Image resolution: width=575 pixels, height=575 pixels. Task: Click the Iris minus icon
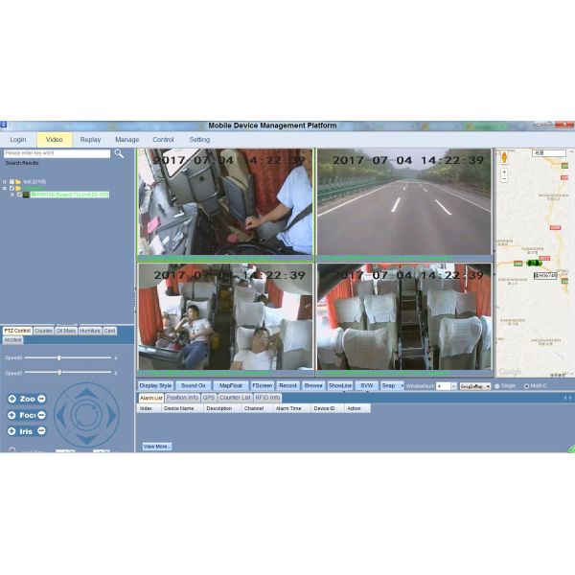point(41,431)
